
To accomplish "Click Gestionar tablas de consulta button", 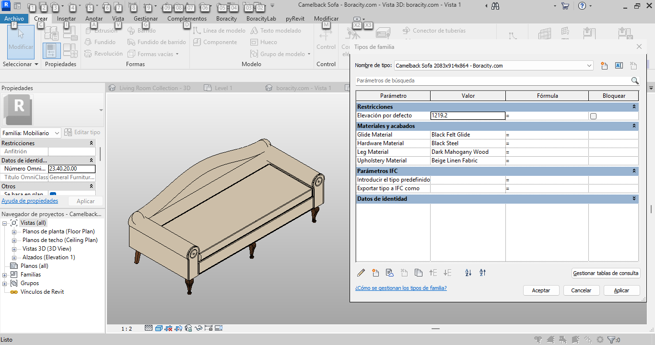I will 606,273.
